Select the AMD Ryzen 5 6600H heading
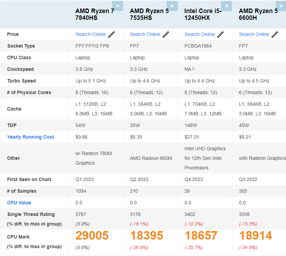286x256 pixels. 258,14
